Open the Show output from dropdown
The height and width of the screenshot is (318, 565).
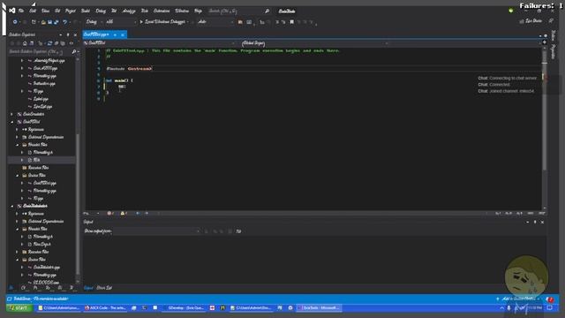[x=156, y=231]
